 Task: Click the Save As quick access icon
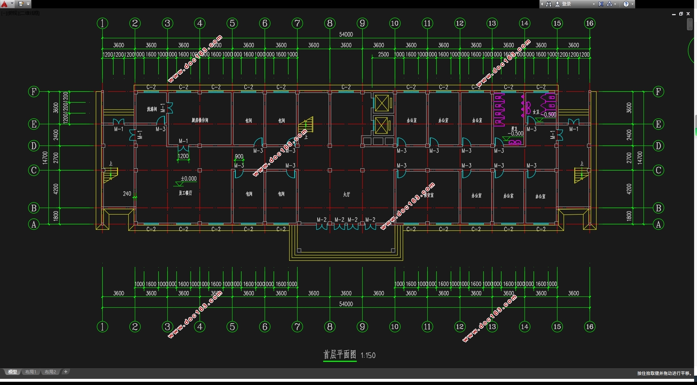[x=21, y=4]
